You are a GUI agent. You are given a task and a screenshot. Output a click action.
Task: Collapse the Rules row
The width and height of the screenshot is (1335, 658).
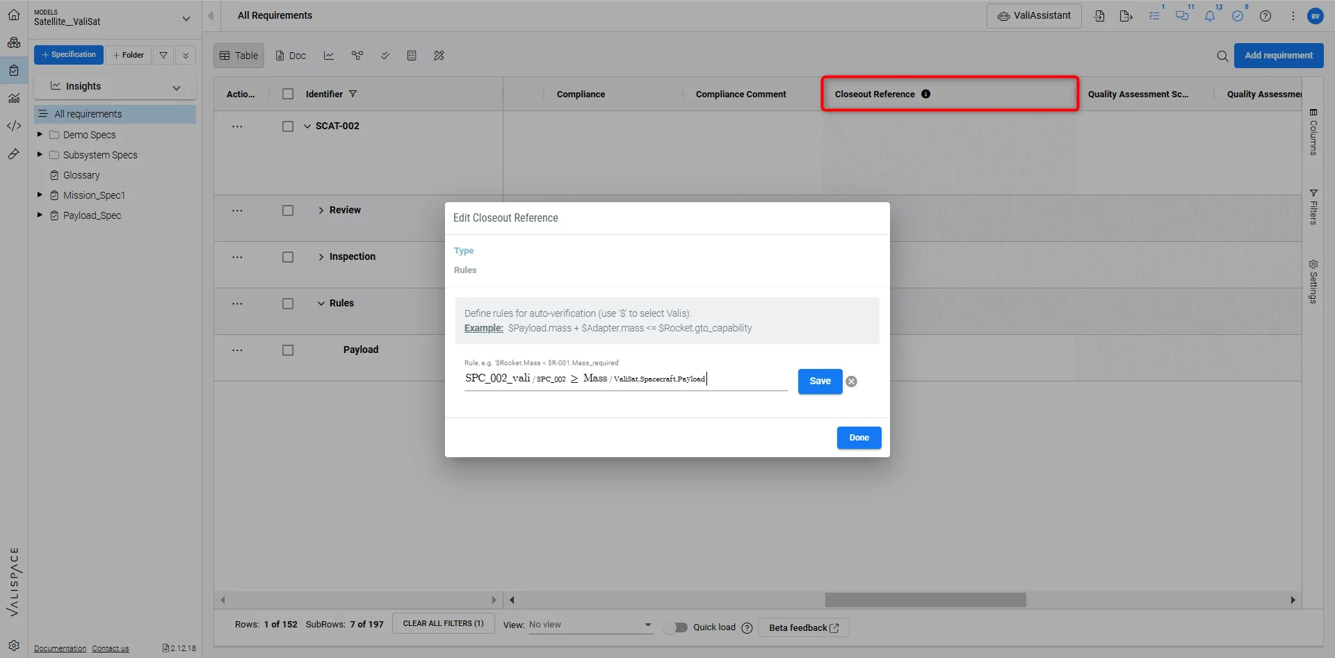(321, 304)
